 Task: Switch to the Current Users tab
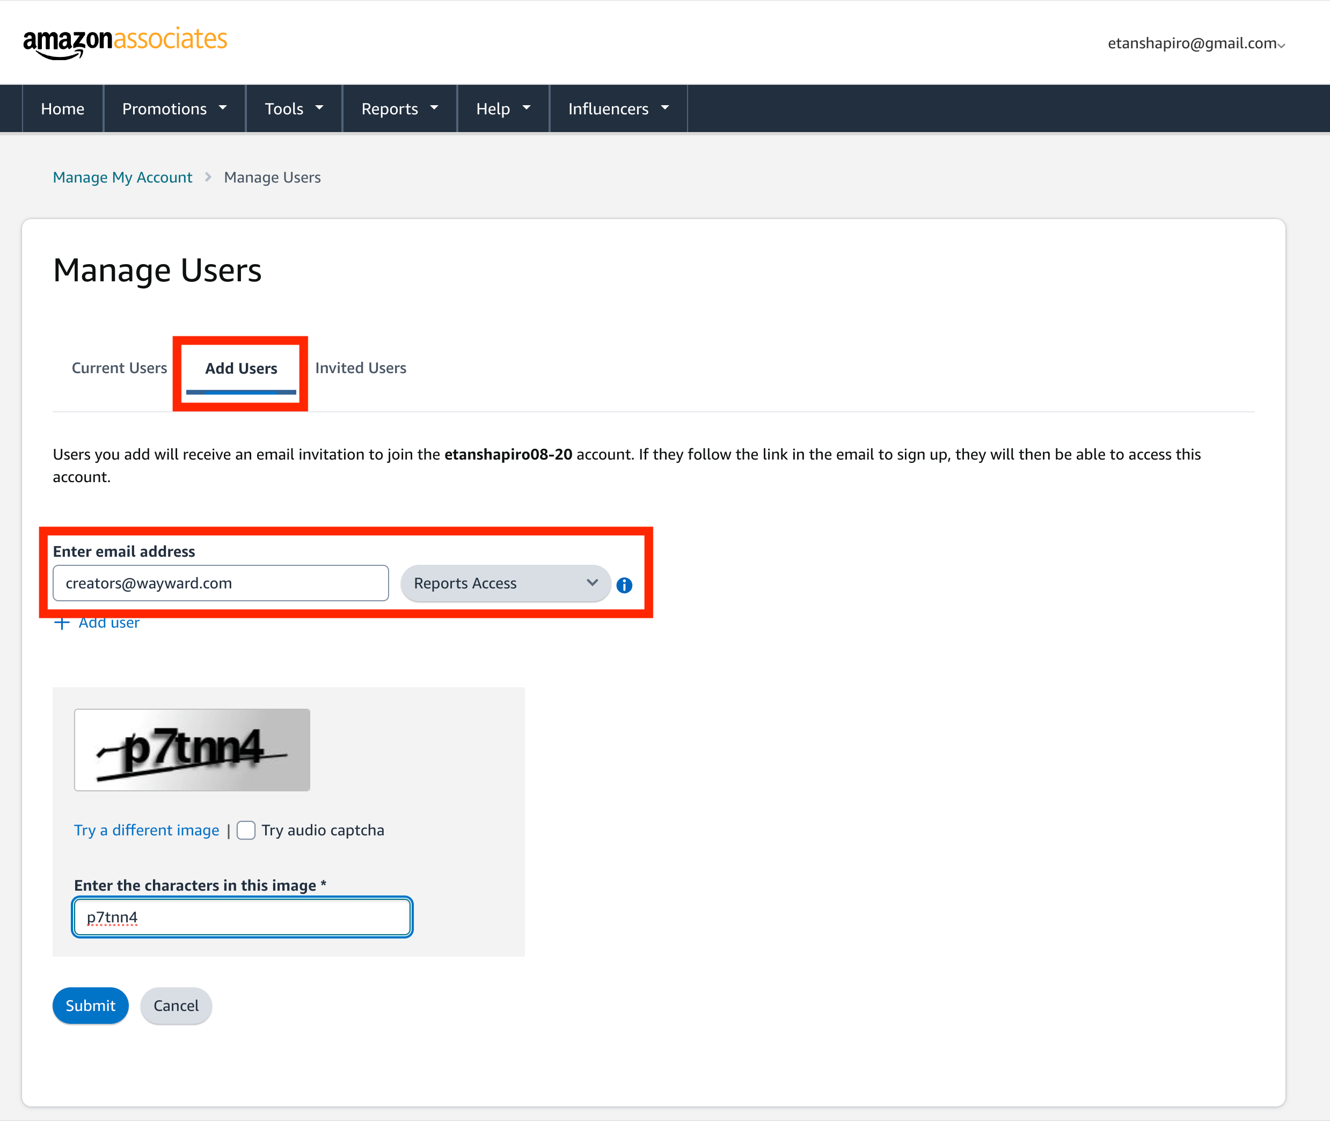pyautogui.click(x=119, y=368)
